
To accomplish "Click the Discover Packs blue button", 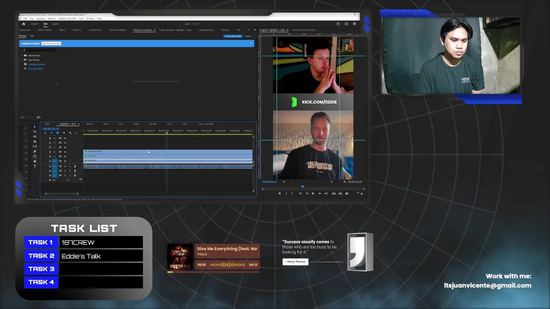I will 233,36.
